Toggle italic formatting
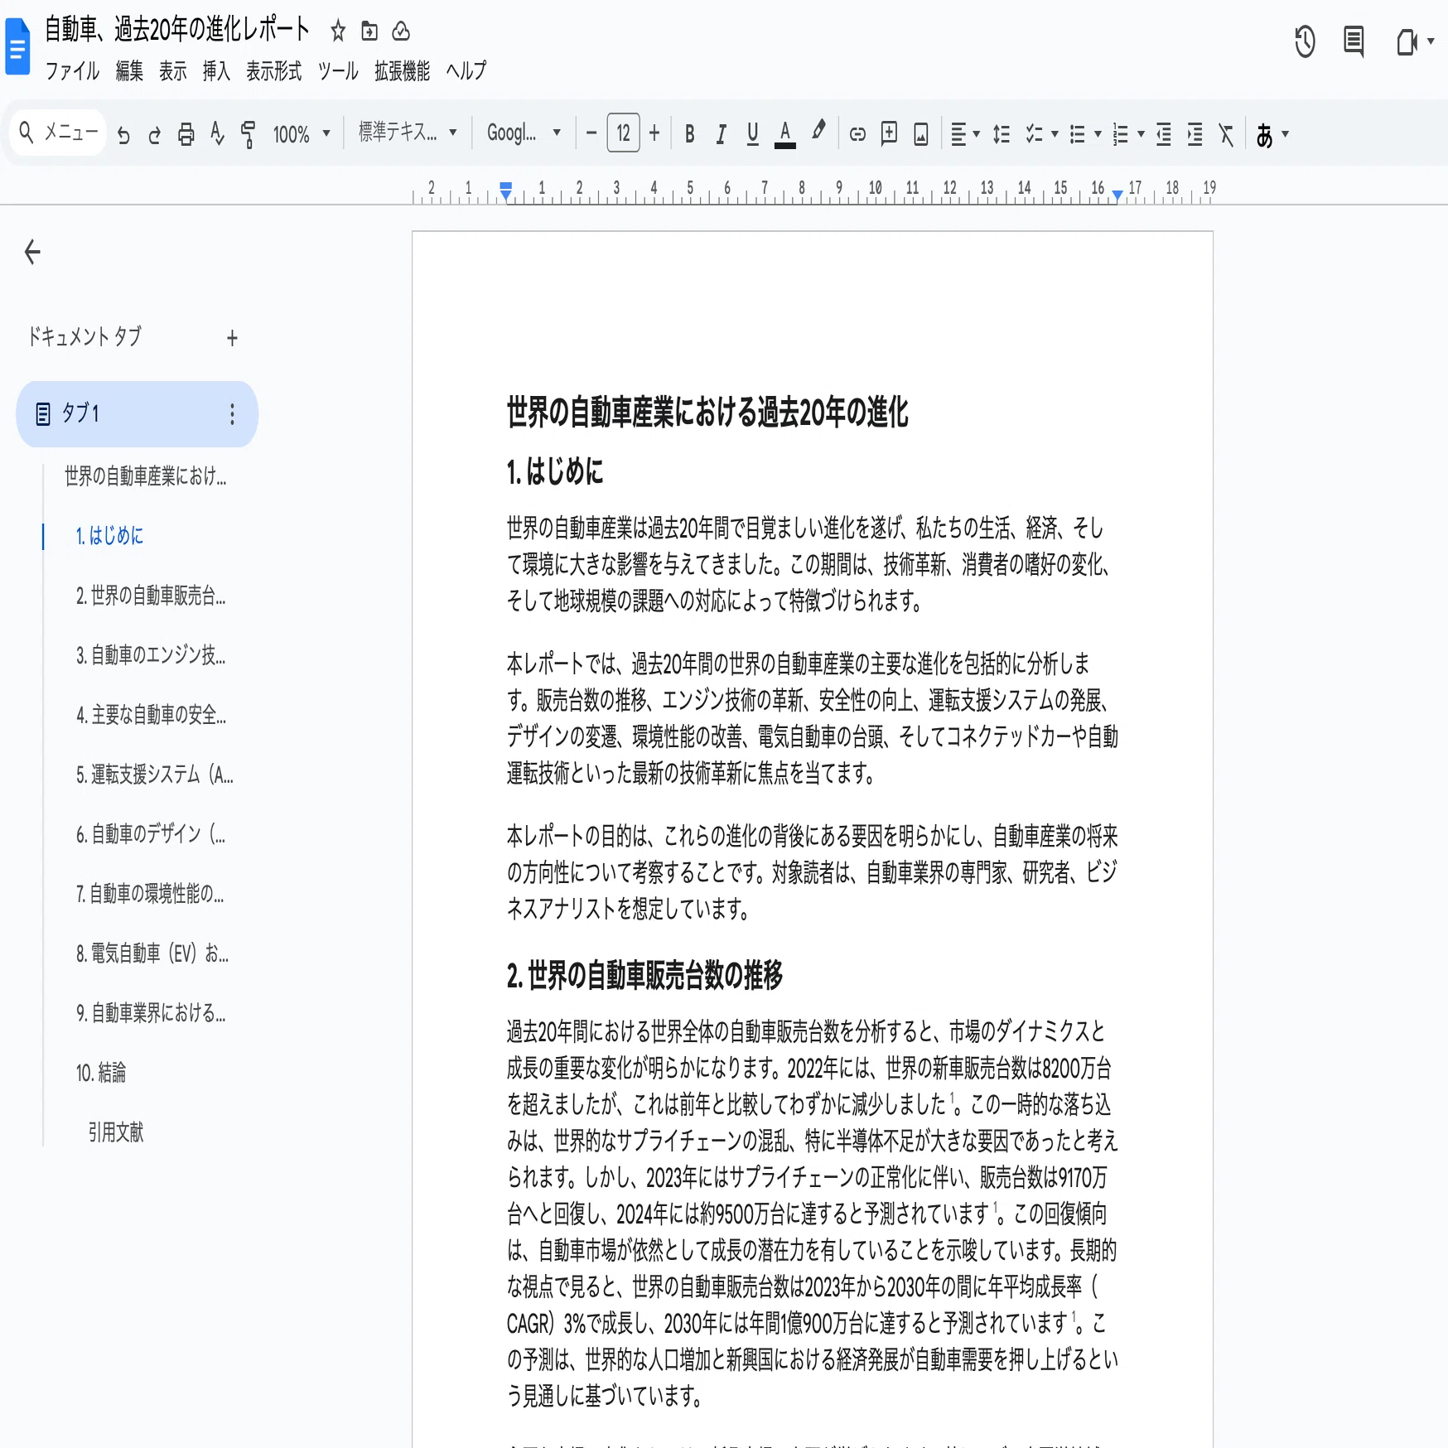 (x=721, y=134)
